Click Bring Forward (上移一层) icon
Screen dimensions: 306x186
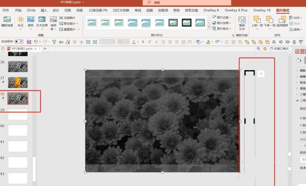[x=257, y=19]
